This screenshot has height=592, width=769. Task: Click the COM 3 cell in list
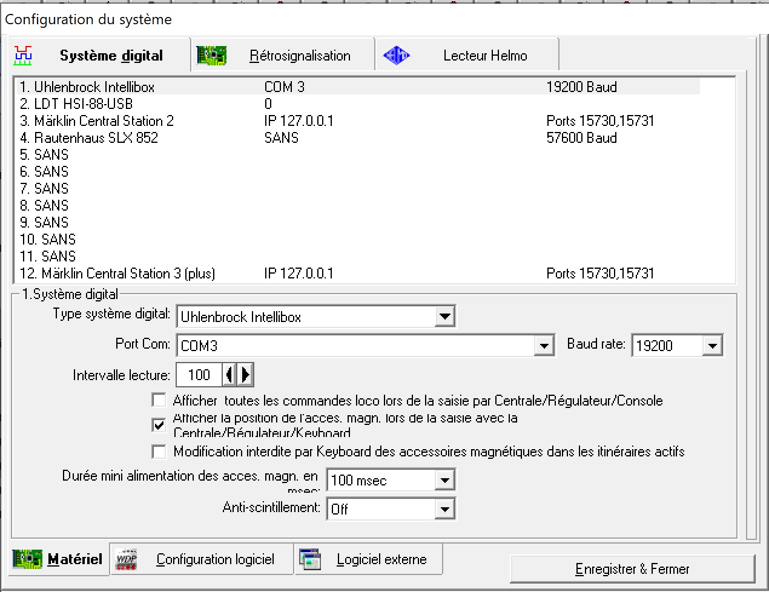click(x=285, y=87)
